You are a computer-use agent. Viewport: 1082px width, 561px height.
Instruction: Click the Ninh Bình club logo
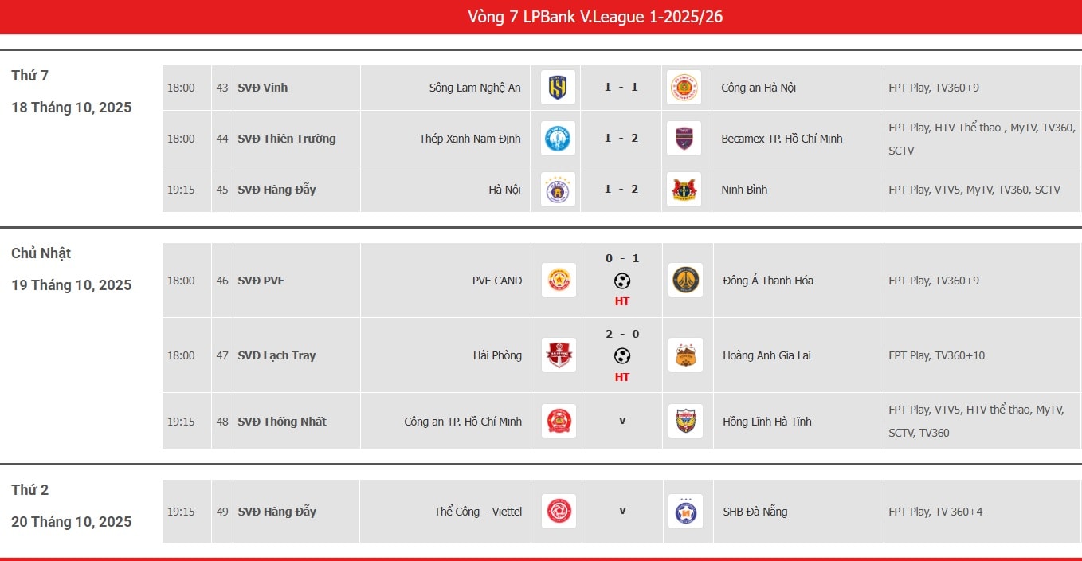tap(684, 190)
